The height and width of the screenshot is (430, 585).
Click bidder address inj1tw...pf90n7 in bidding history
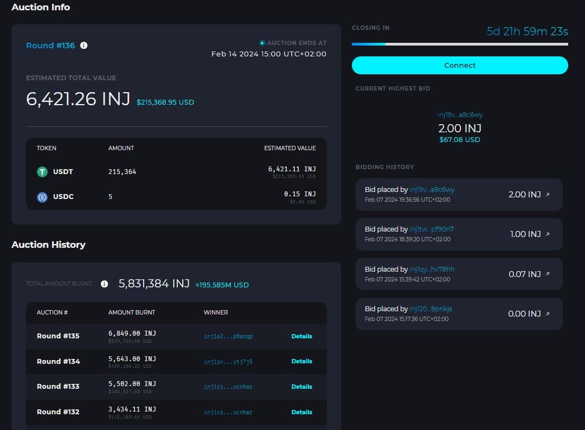tap(432, 229)
